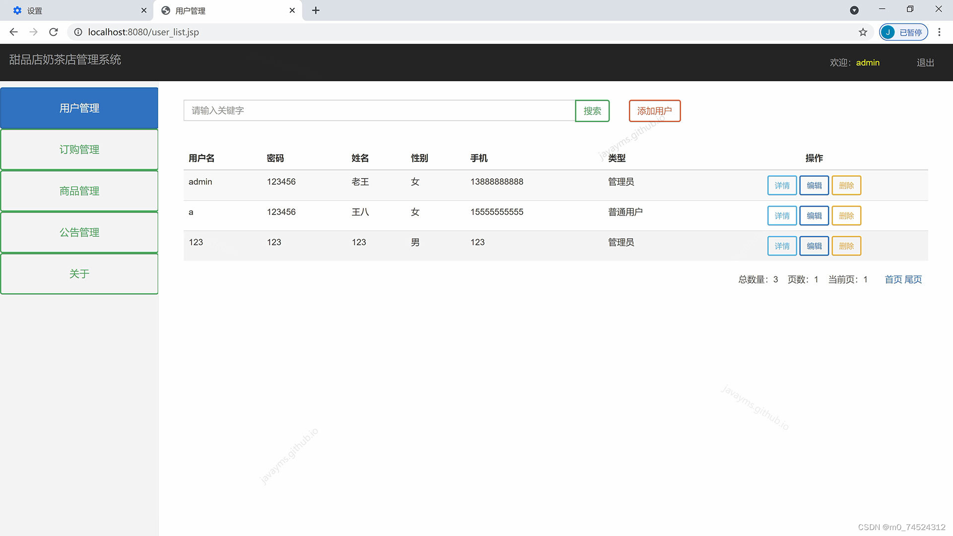Delete the user named 123
Viewport: 953px width, 536px height.
click(846, 246)
